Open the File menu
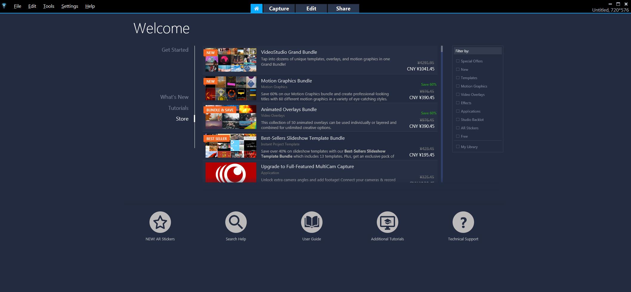 click(18, 6)
